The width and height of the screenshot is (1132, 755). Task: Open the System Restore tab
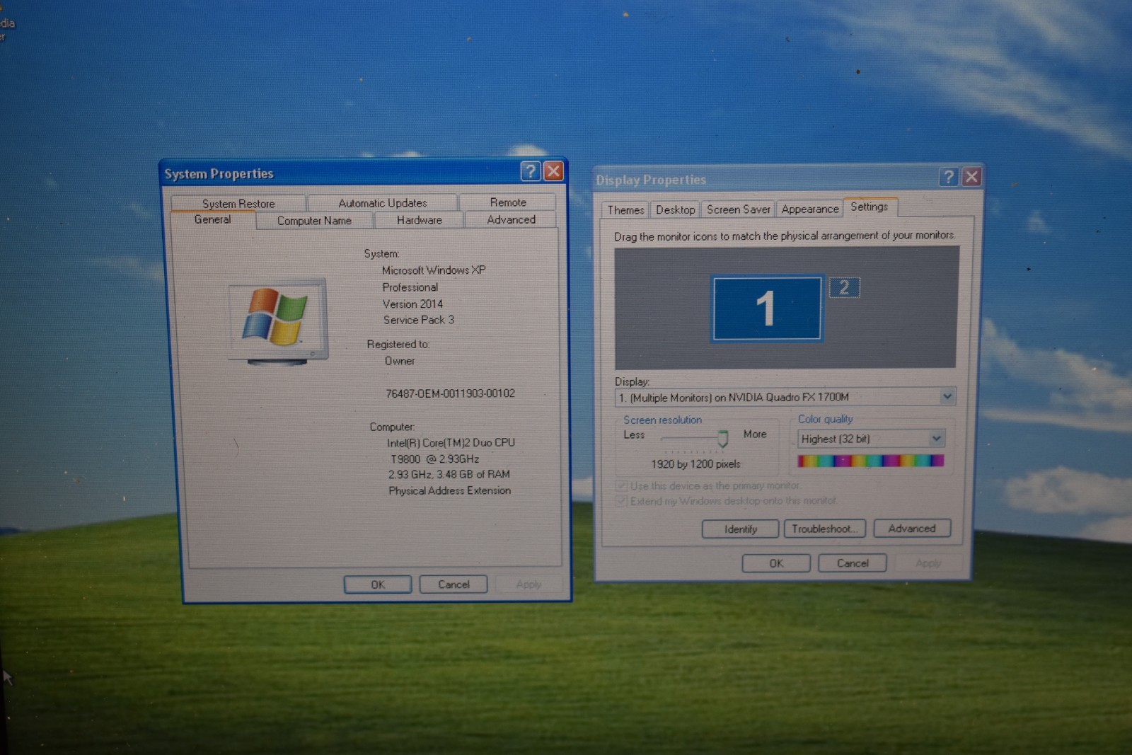[x=238, y=204]
